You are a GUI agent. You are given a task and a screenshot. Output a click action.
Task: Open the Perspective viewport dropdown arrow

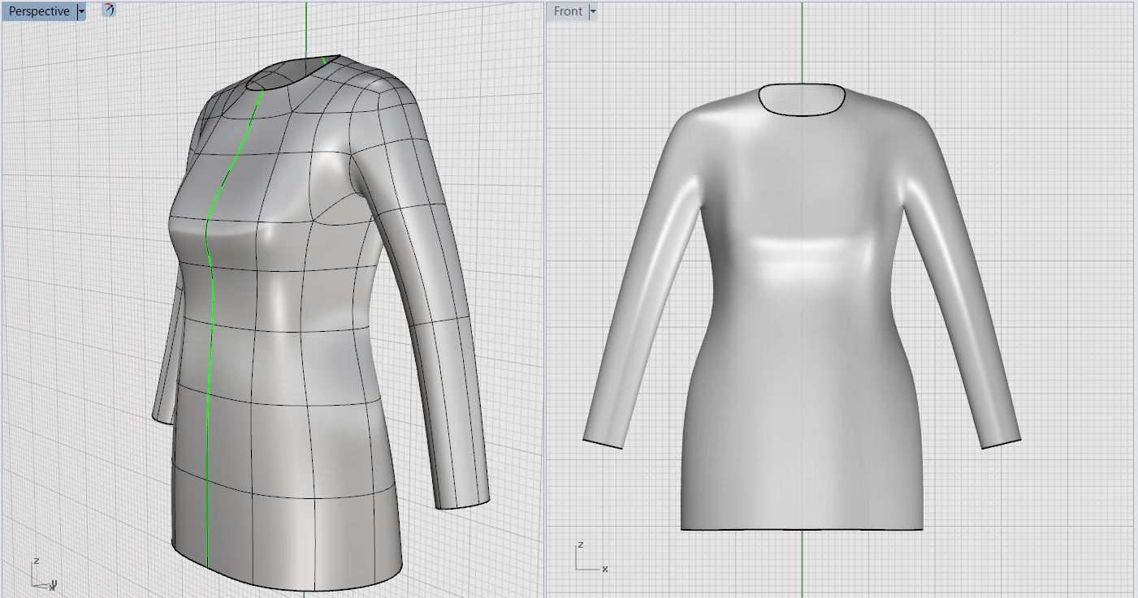[x=81, y=11]
